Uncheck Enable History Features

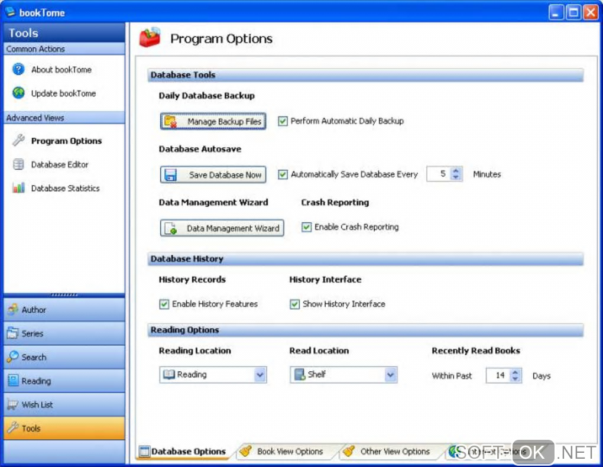[x=164, y=304]
